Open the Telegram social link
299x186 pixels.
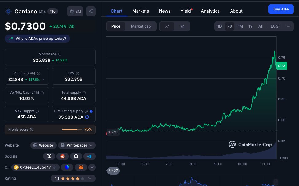tap(89, 156)
